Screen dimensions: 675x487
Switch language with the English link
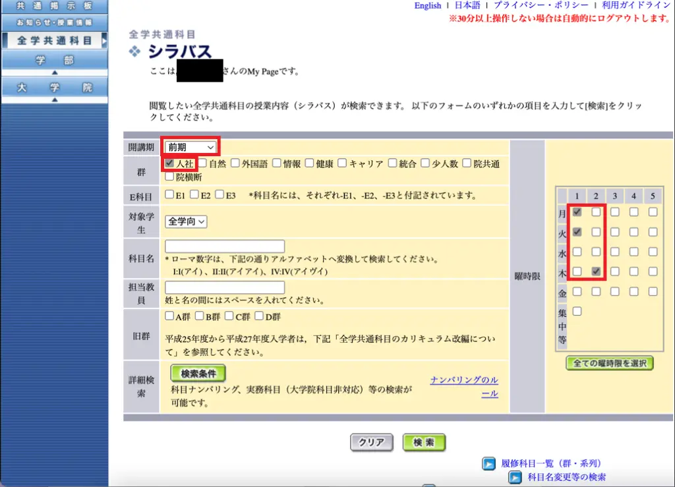tap(427, 5)
